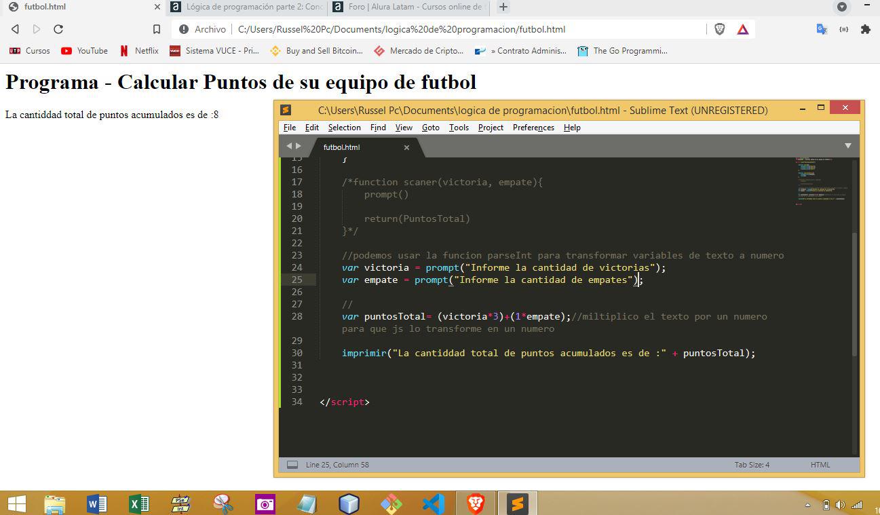Open the tab list dropdown in Sublime
This screenshot has height=515, width=880.
click(x=847, y=146)
